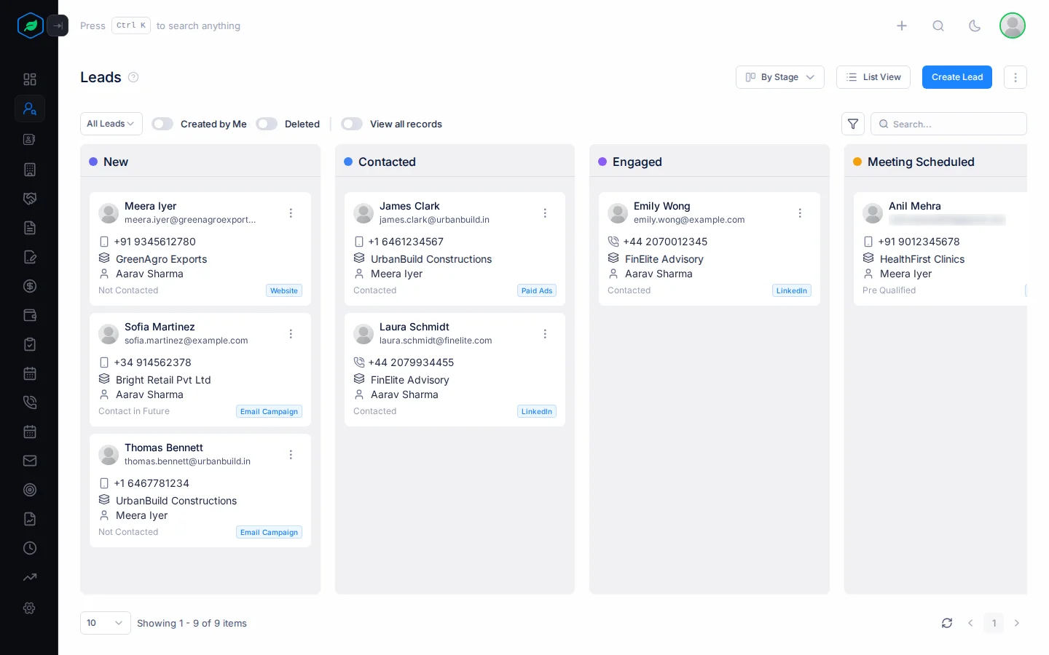Click the plus add icon in header
Image resolution: width=1049 pixels, height=655 pixels.
[x=902, y=25]
